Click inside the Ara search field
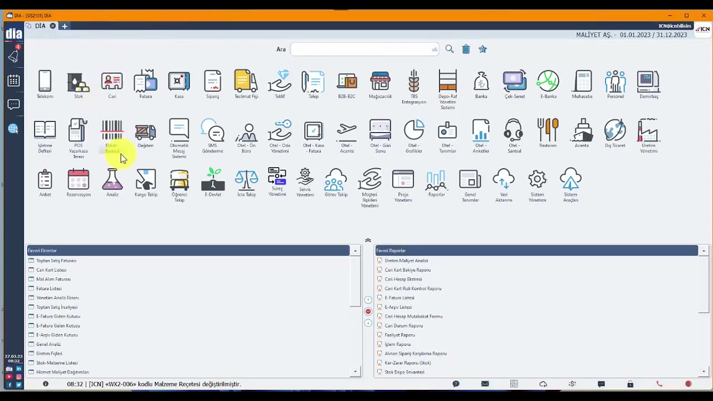Image resolution: width=713 pixels, height=401 pixels. pos(364,49)
